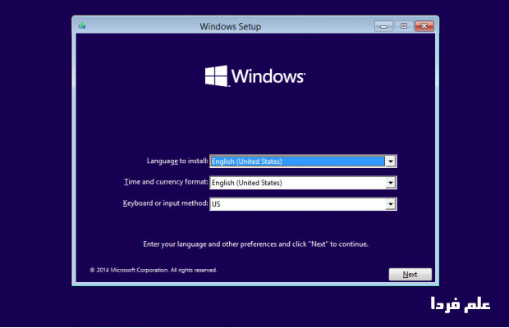
Task: Click the "Enter your language" instruction text
Action: pos(255,244)
